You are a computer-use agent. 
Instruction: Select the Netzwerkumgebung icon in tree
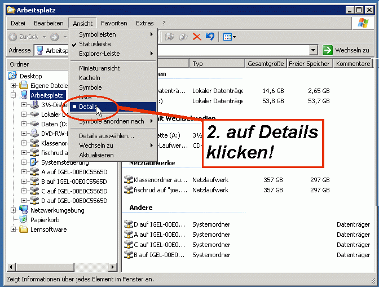(24, 210)
